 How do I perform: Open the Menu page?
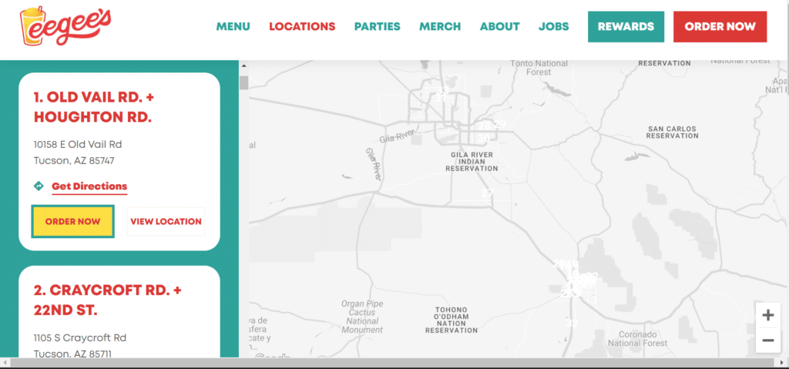(233, 26)
